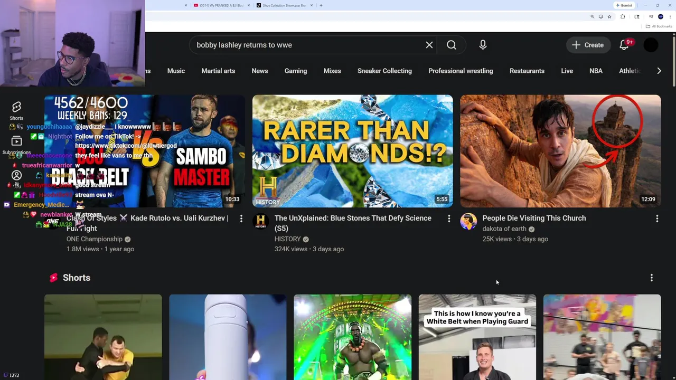
Task: Click the '25K views · 3 days ago' text
Action: tap(515, 239)
